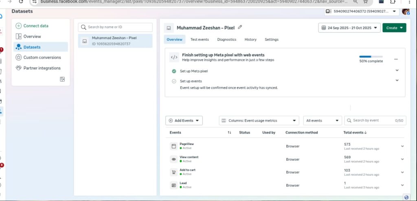The image size is (417, 201).
Task: Open the profile avatar menu
Action: click(406, 11)
